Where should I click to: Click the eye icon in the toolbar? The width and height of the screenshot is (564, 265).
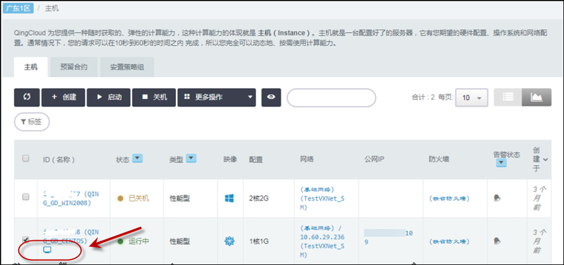[270, 97]
